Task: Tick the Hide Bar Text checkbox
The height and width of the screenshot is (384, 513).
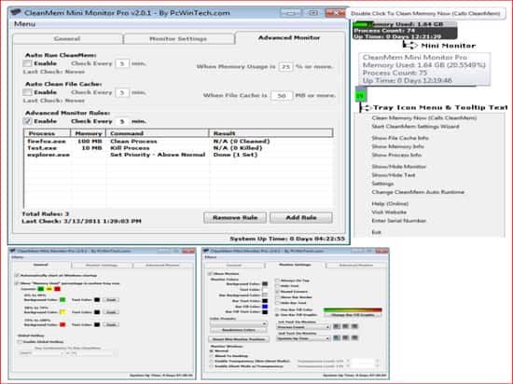Action: [277, 303]
